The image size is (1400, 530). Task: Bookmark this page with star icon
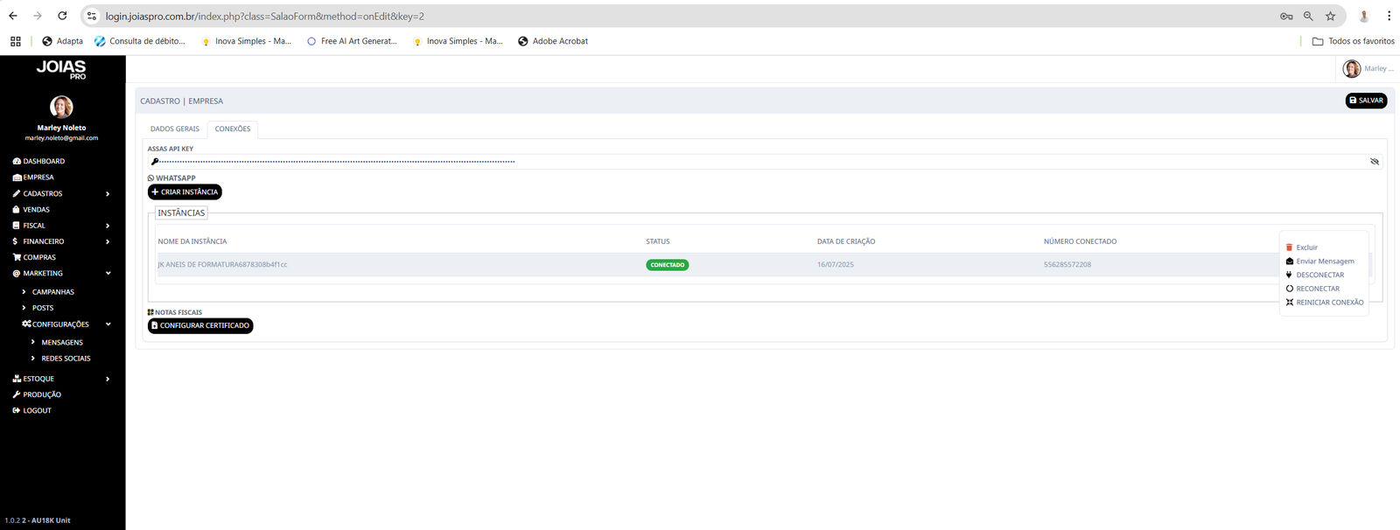(x=1330, y=16)
